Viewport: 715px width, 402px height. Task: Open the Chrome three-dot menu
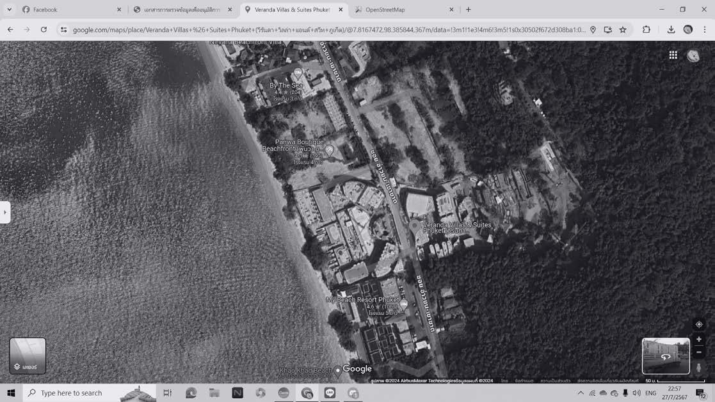[x=705, y=29]
